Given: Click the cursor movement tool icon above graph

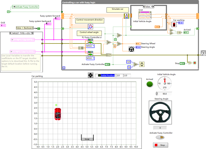Looking at the screenshot, I should click(91, 75).
